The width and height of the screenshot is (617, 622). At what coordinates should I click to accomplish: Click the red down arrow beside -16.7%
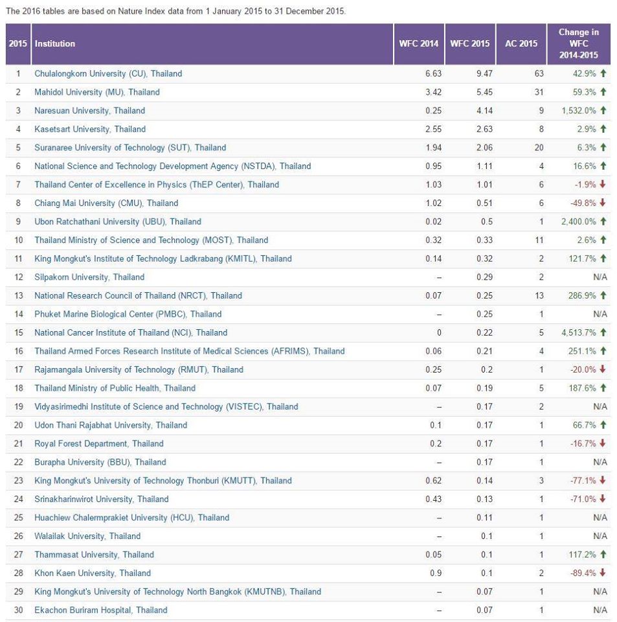pyautogui.click(x=603, y=443)
